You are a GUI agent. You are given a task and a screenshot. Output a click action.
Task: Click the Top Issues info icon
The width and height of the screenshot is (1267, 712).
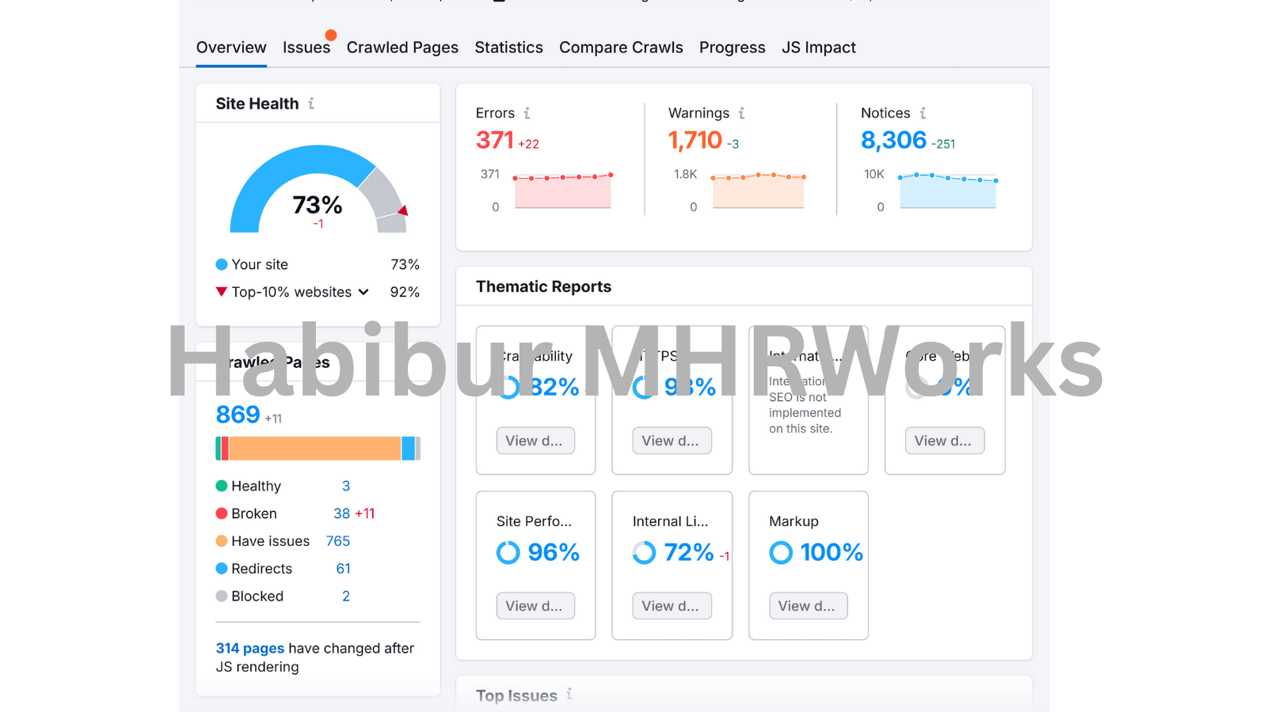(569, 695)
